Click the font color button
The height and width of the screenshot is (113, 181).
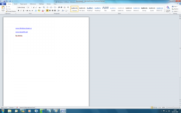pos(43,11)
